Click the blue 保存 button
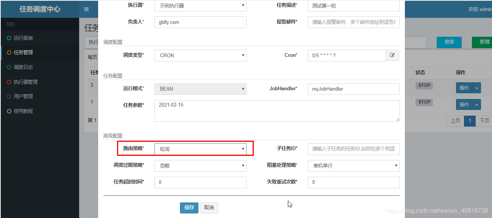 [189, 208]
